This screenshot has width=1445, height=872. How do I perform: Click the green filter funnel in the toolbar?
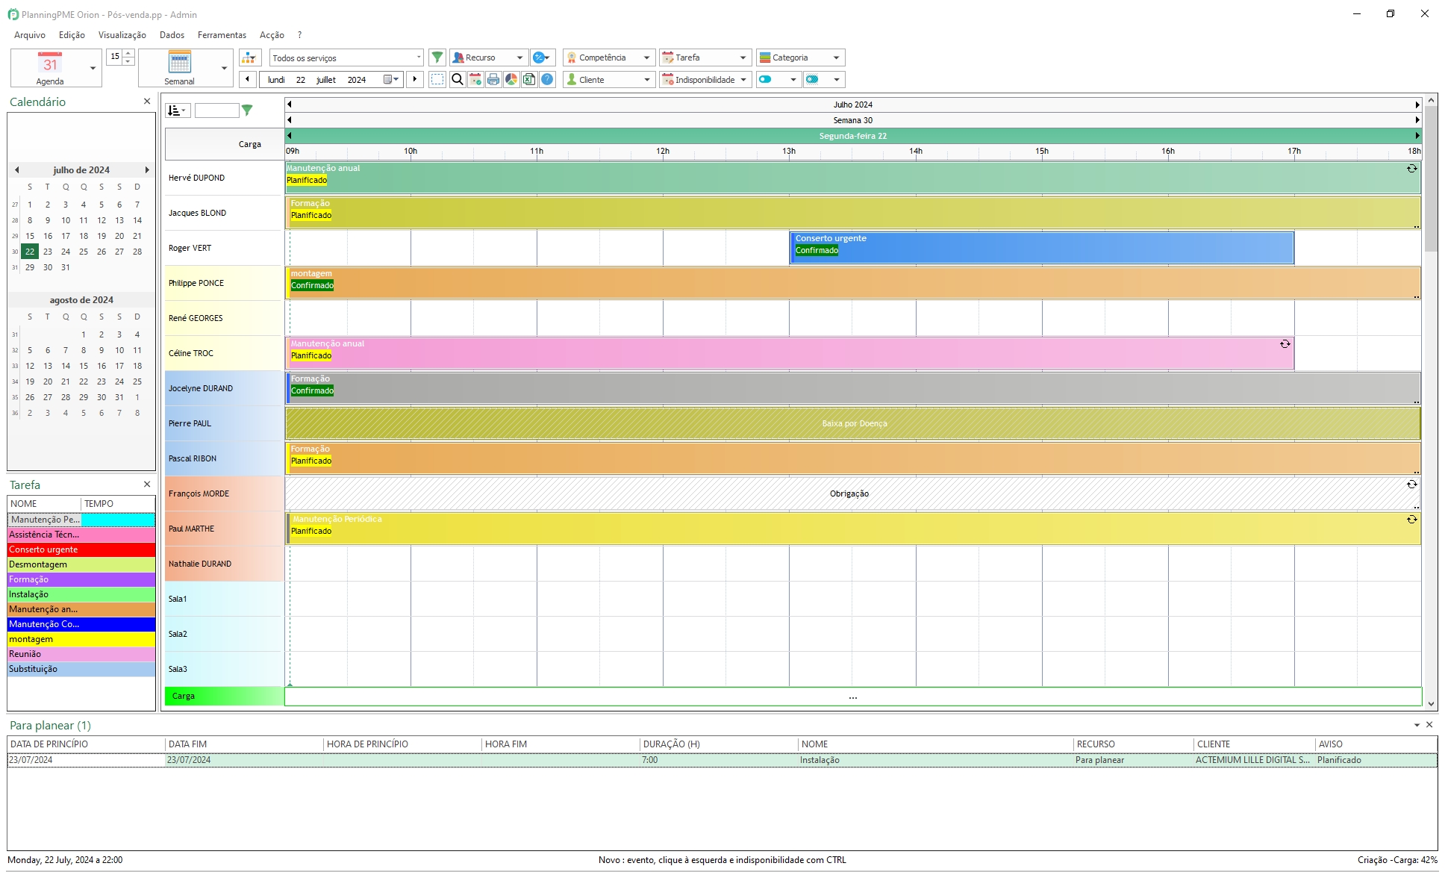(437, 57)
